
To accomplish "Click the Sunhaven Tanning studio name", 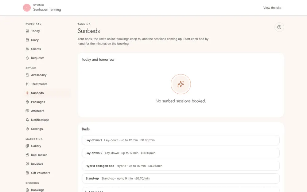I will click(x=47, y=10).
